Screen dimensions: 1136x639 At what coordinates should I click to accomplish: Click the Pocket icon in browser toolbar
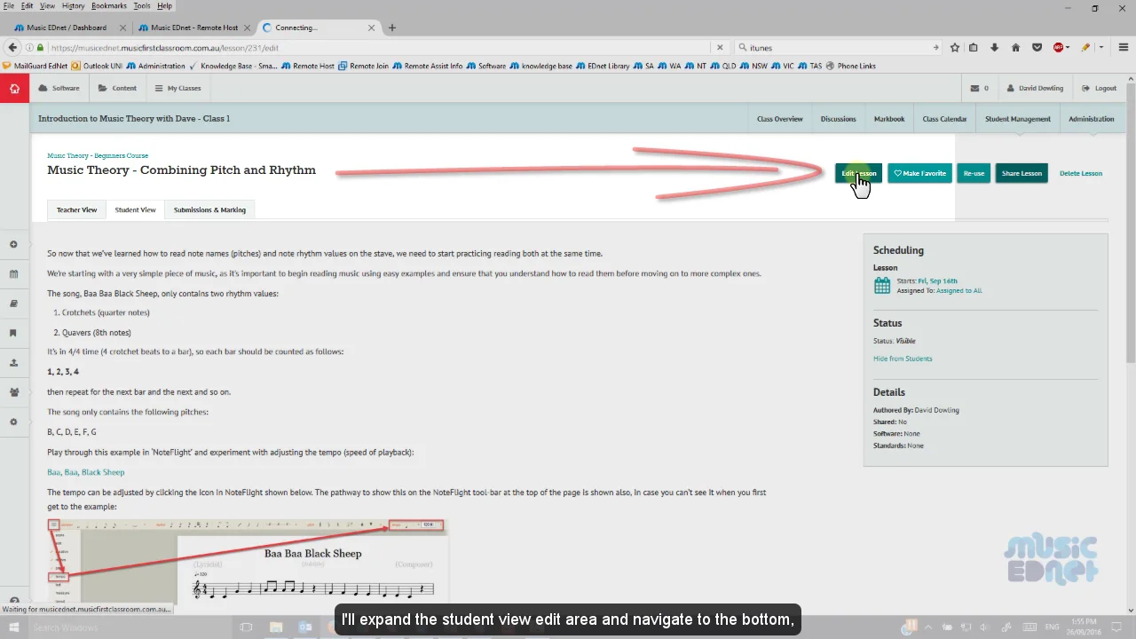pyautogui.click(x=1036, y=48)
